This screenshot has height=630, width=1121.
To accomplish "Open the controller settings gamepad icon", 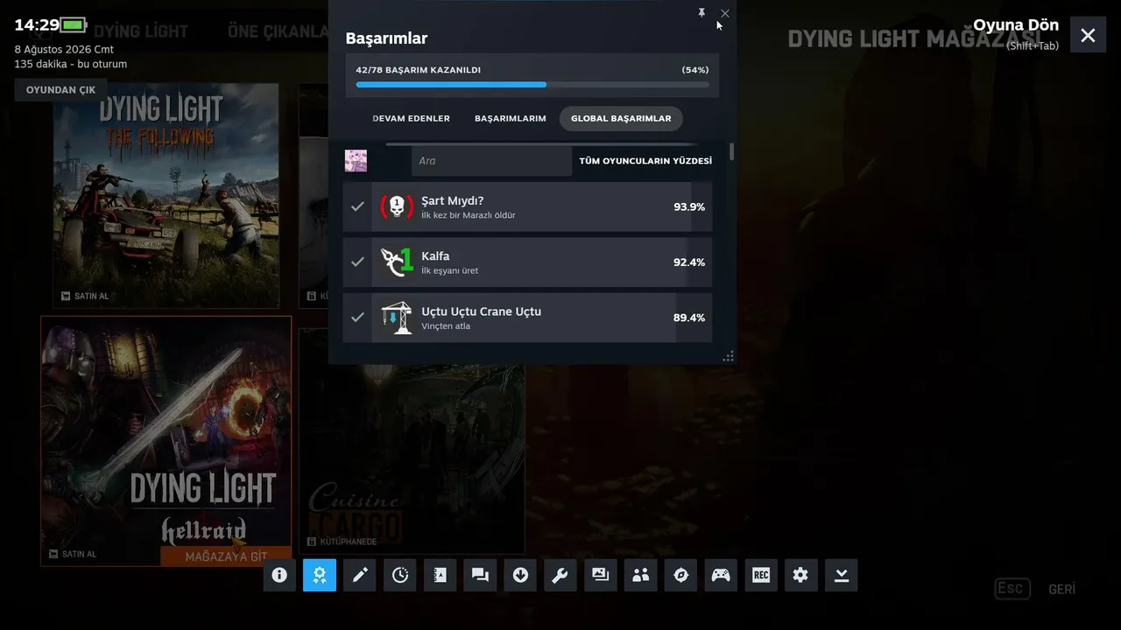I will coord(721,575).
